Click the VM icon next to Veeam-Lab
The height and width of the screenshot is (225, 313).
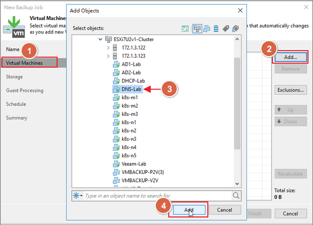tap(116, 164)
